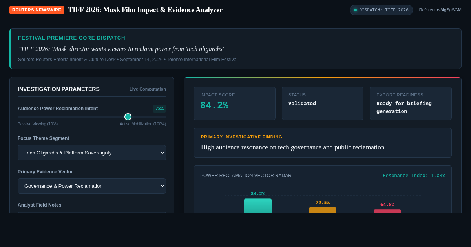Click the red 64.8% radar bar

[x=387, y=211]
